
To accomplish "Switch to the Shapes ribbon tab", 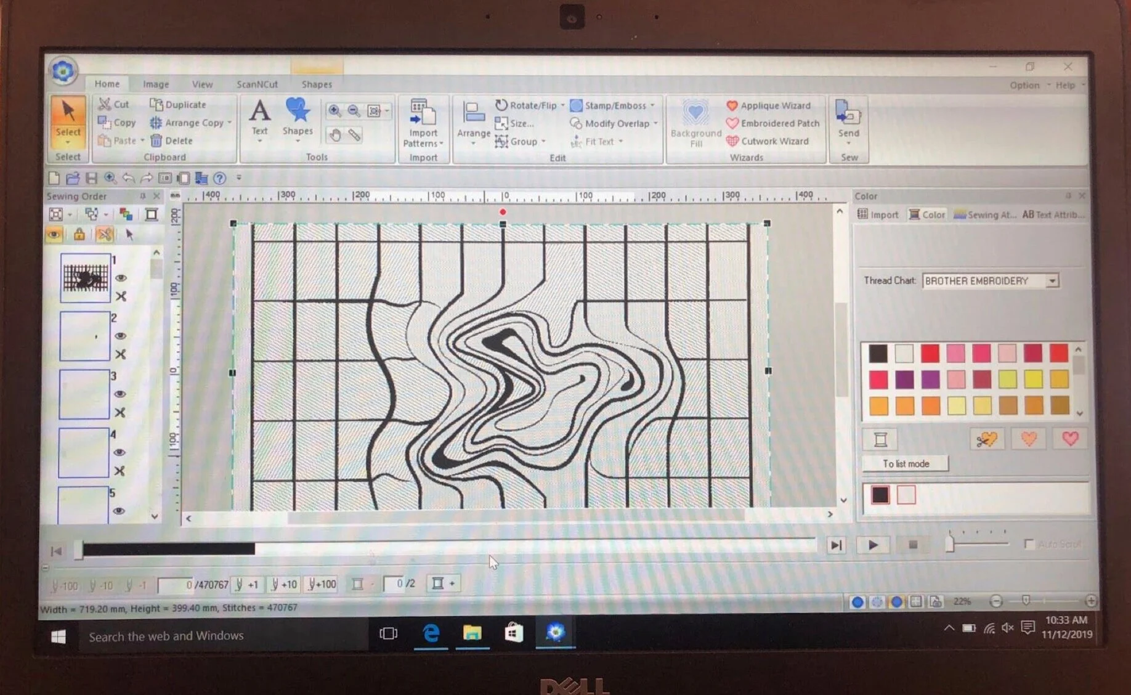I will 317,84.
